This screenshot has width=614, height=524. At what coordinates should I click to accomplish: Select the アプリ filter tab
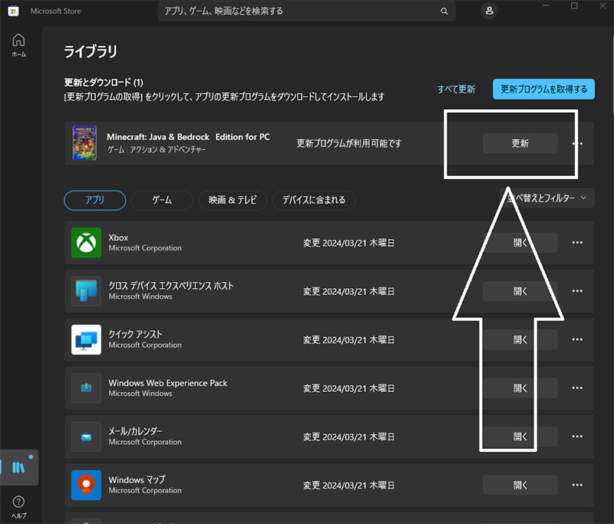94,200
